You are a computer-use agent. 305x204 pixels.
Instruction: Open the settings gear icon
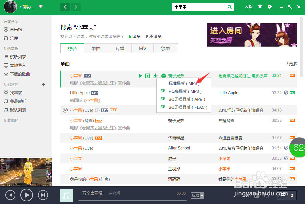pos(270,7)
